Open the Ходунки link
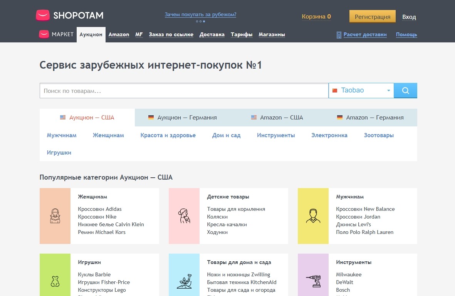Image resolution: width=455 pixels, height=296 pixels. 217,232
